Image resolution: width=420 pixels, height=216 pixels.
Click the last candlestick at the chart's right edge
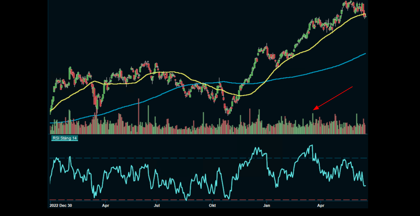[x=365, y=15]
